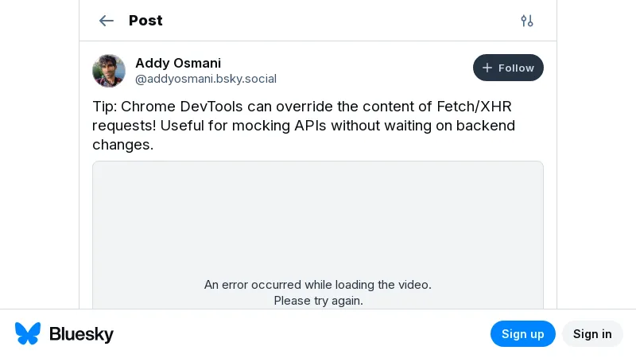This screenshot has height=358, width=636.
Task: Open the Addy Osmani display name link
Action: coord(178,63)
